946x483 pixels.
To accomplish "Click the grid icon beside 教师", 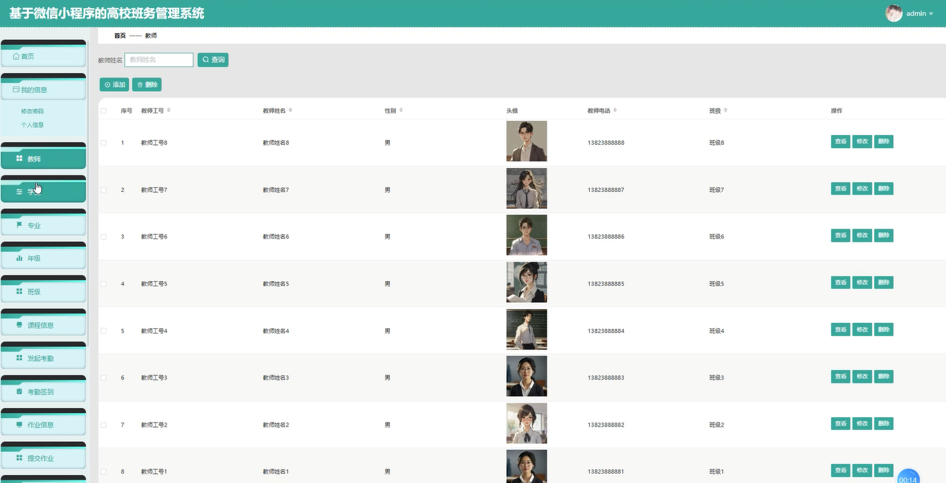I will [x=19, y=158].
